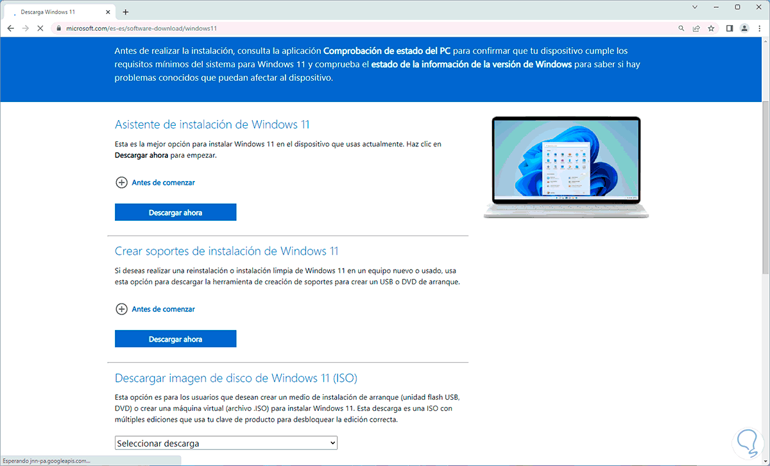Stop loading the page

[41, 28]
